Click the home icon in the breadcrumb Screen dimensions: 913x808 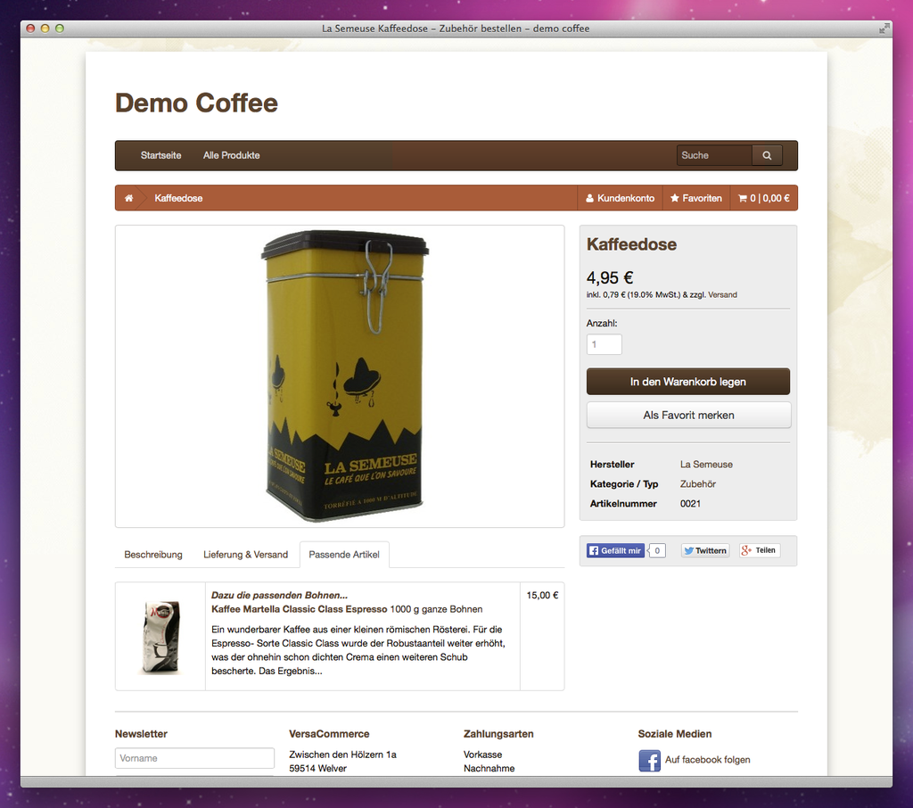pos(128,198)
